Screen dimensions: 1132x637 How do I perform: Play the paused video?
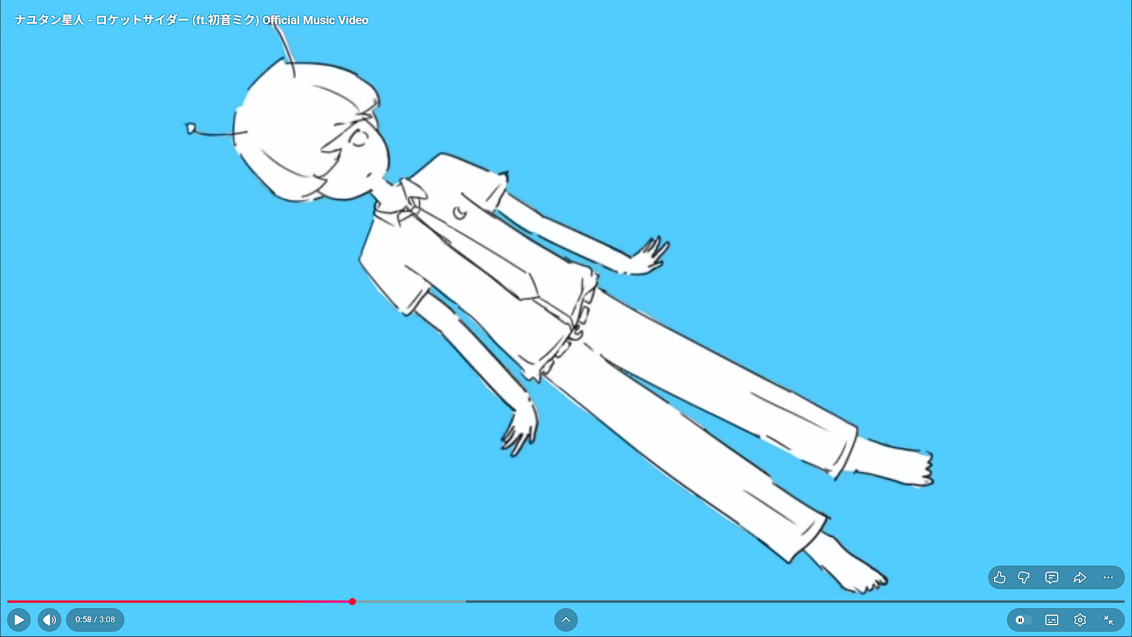pyautogui.click(x=19, y=620)
